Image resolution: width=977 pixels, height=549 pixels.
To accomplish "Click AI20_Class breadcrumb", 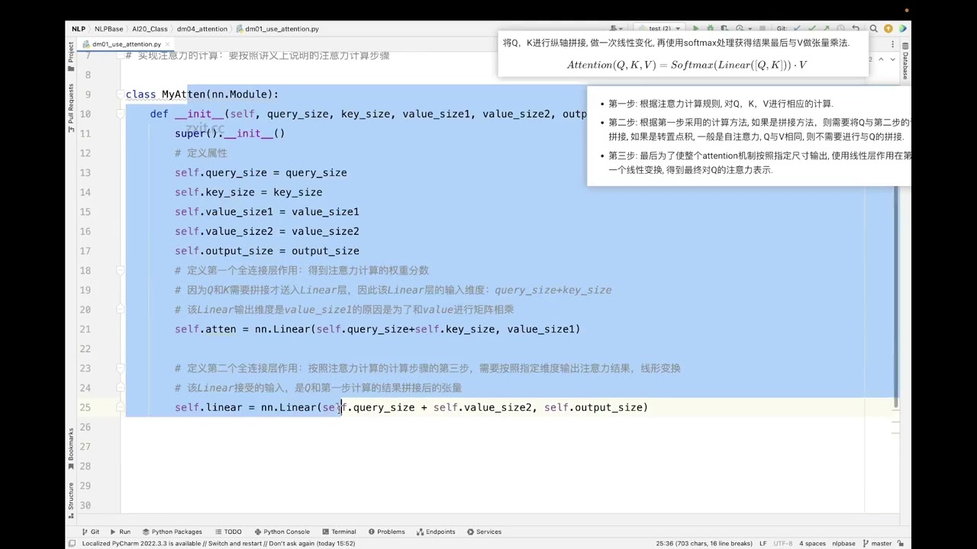I will click(x=150, y=29).
